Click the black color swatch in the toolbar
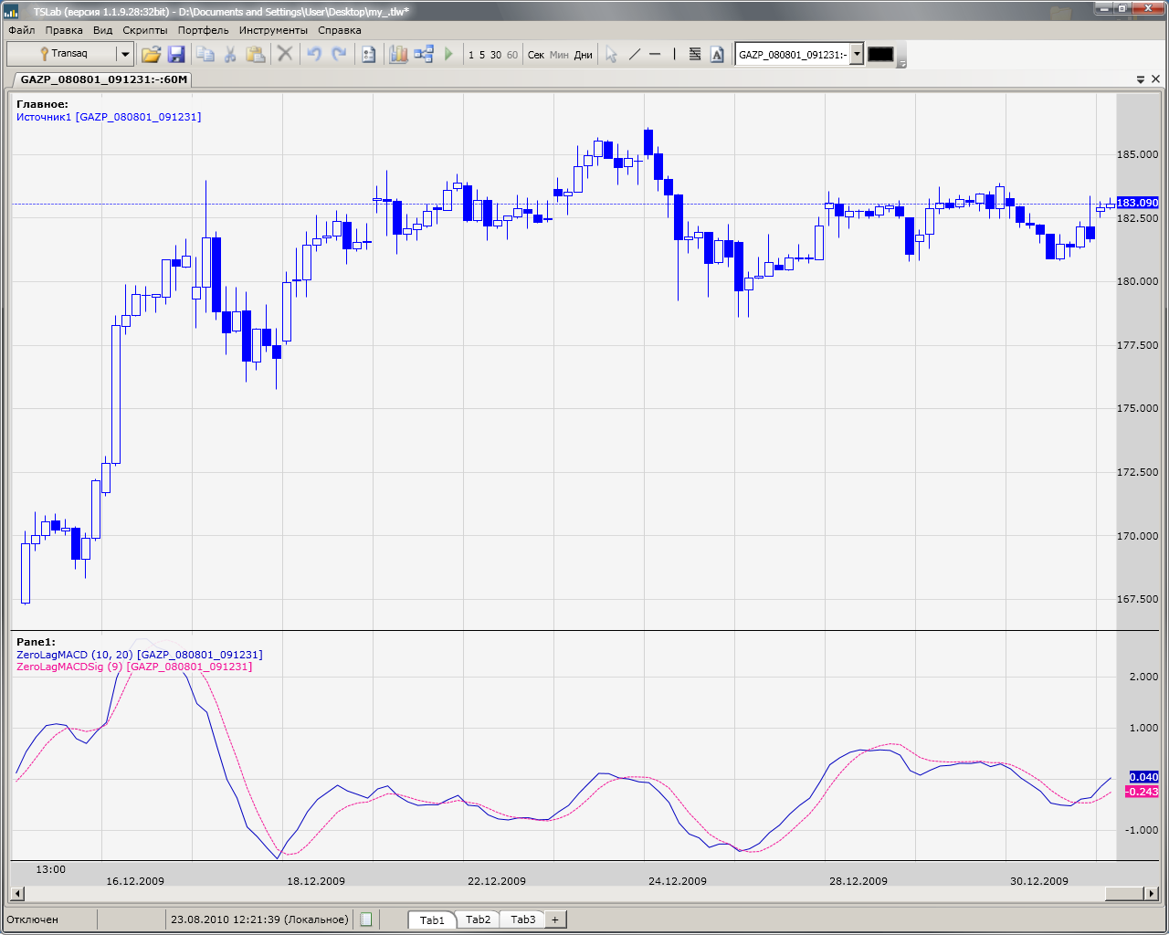1169x935 pixels. point(880,55)
